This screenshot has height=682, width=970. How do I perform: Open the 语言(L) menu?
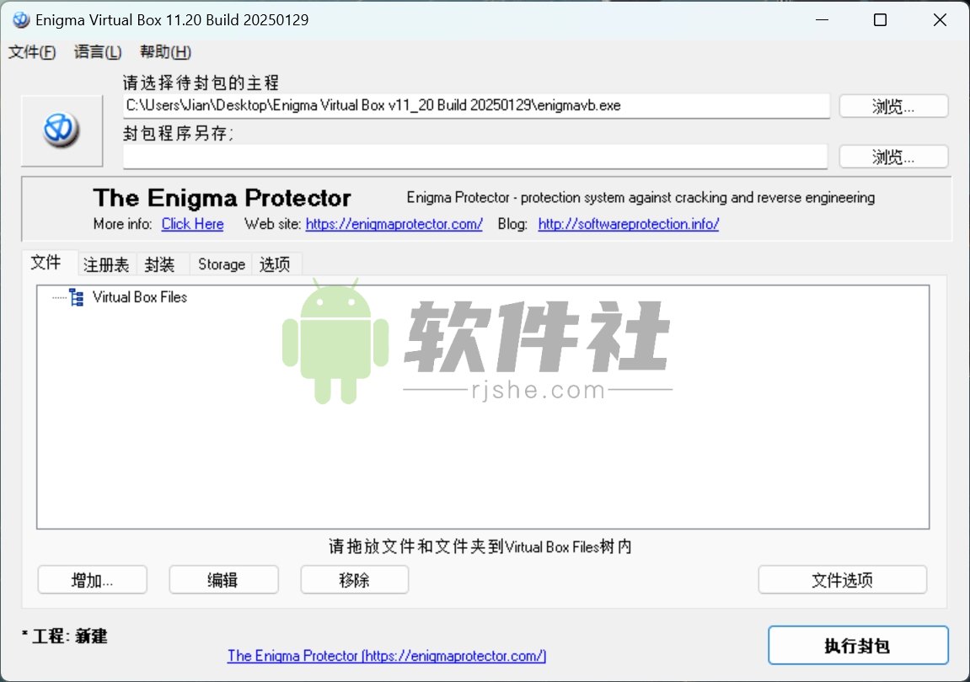coord(96,51)
